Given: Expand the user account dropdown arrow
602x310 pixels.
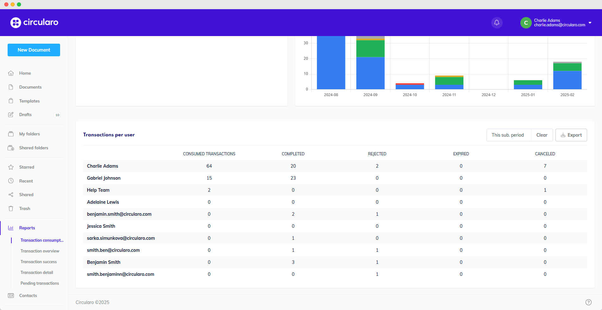Looking at the screenshot, I should (x=590, y=23).
